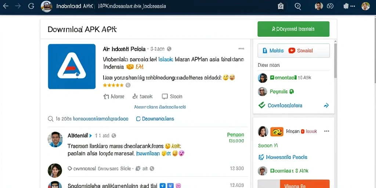Viewport: 376px width, 188px height.
Task: Open the account avatar at top right corner
Action: click(x=365, y=6)
